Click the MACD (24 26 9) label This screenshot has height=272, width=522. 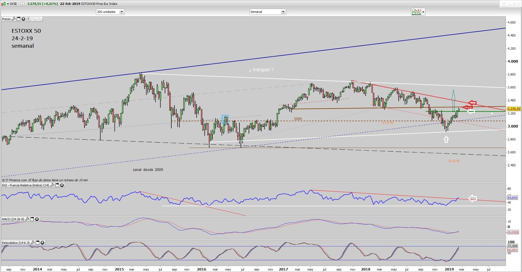pos(13,219)
